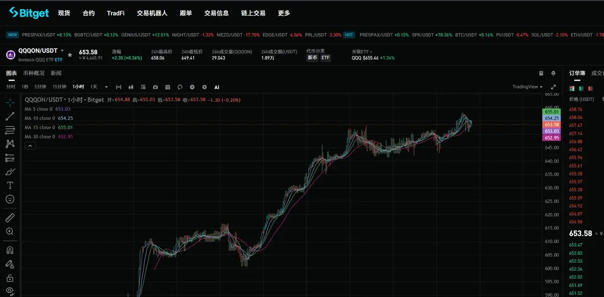
Task: Click the date range icon beside interval dropdown
Action: pos(119,87)
